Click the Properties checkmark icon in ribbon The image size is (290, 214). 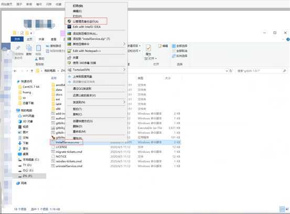(x=148, y=48)
